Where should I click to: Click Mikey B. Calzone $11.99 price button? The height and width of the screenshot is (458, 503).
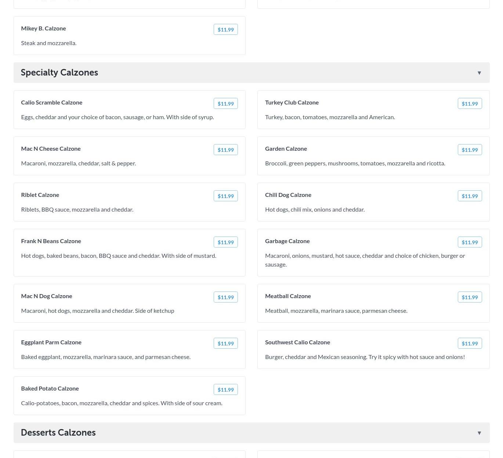pyautogui.click(x=225, y=30)
